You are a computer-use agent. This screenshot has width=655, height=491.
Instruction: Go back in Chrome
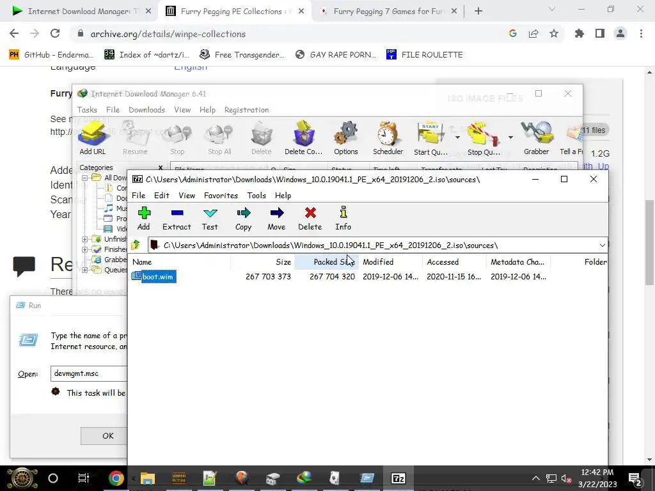(x=14, y=34)
